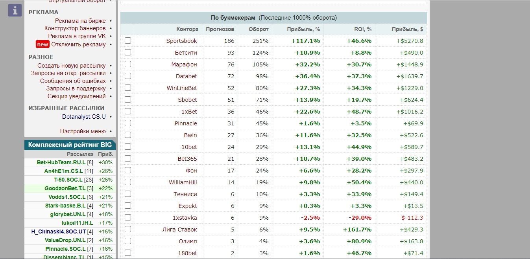
Task: Click the info icon in top-left corner
Action: pyautogui.click(x=15, y=10)
